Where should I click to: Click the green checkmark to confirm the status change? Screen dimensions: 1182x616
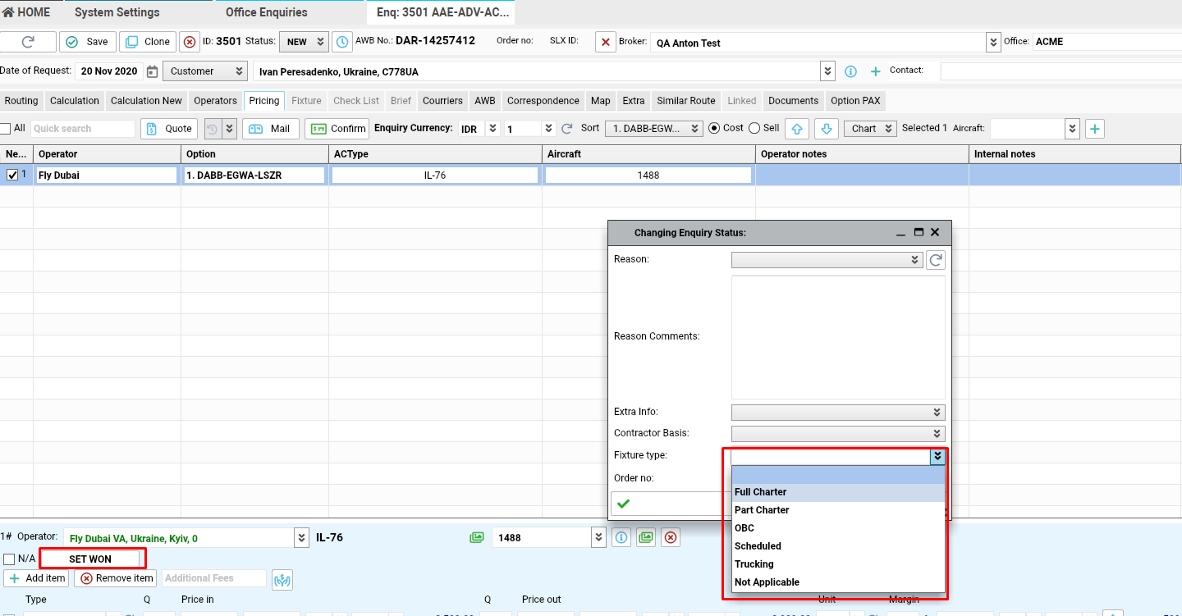[623, 504]
